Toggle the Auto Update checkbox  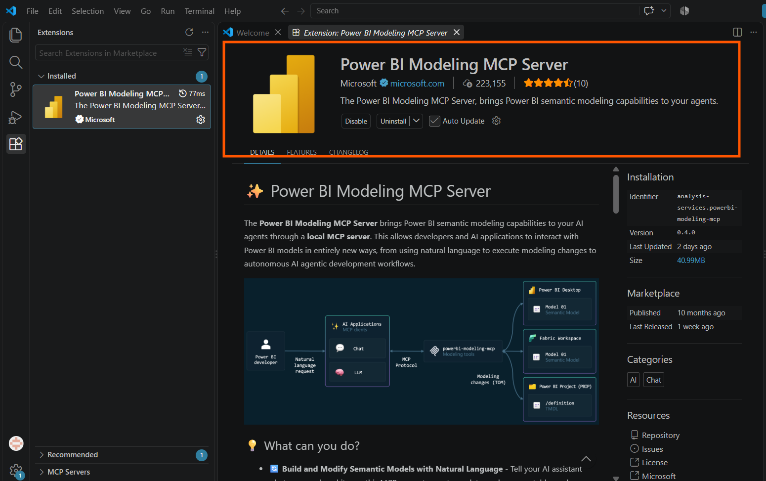pos(434,121)
